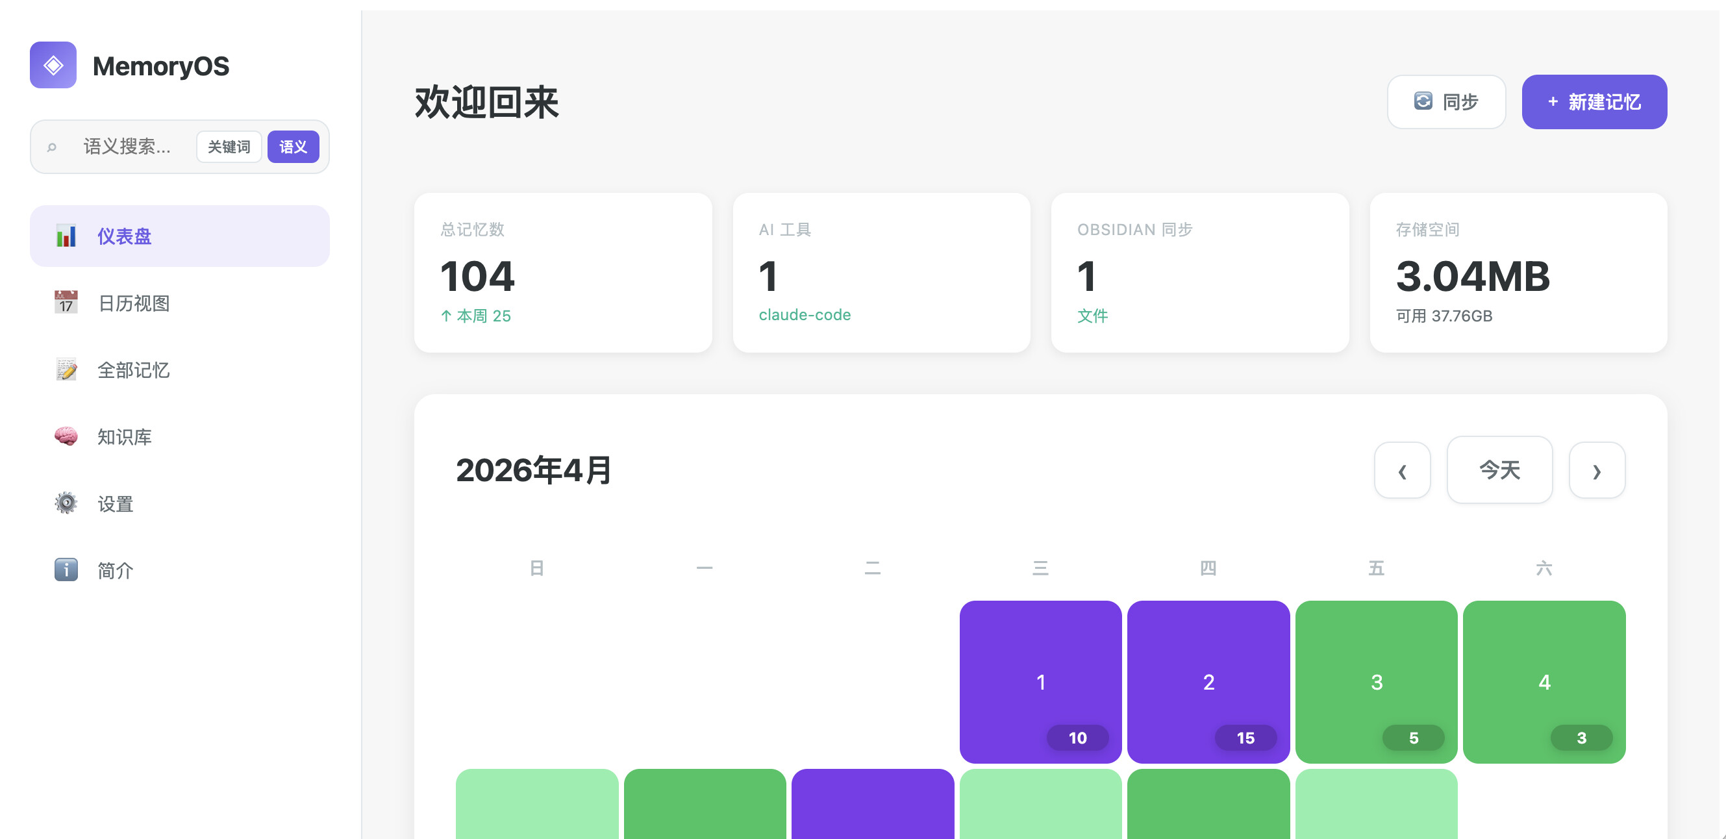This screenshot has height=839, width=1726.
Task: Switch search mode to 关键词
Action: click(x=229, y=147)
